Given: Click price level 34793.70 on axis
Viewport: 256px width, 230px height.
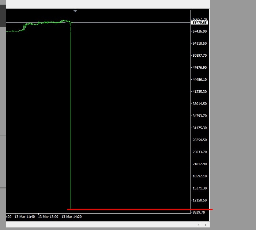Looking at the screenshot, I should (x=200, y=116).
